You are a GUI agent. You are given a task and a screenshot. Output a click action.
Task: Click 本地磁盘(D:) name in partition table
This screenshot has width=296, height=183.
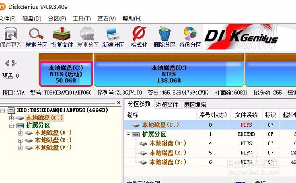pyautogui.click(x=168, y=143)
